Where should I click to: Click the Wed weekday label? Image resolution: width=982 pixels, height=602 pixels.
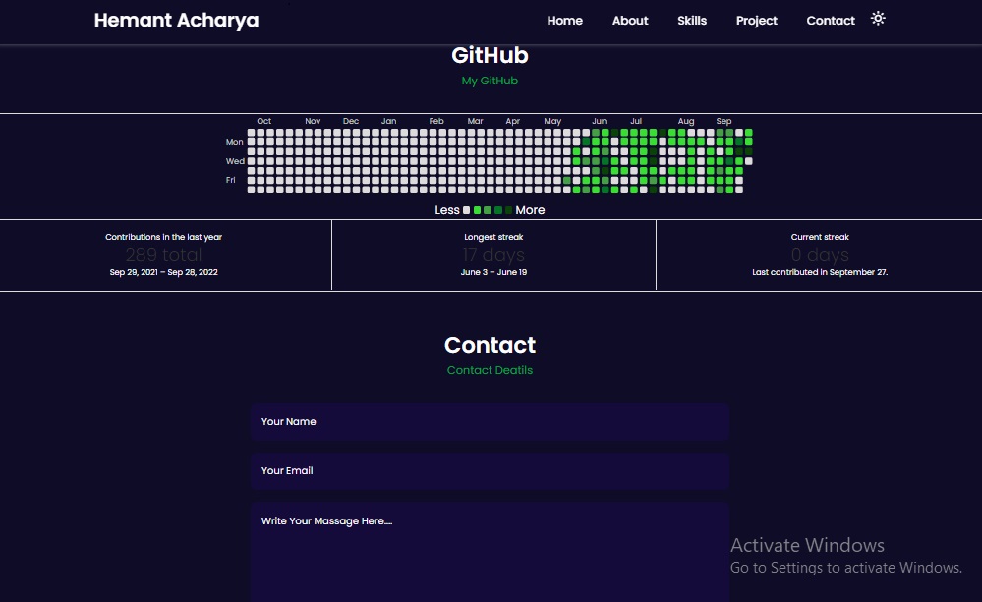(235, 161)
